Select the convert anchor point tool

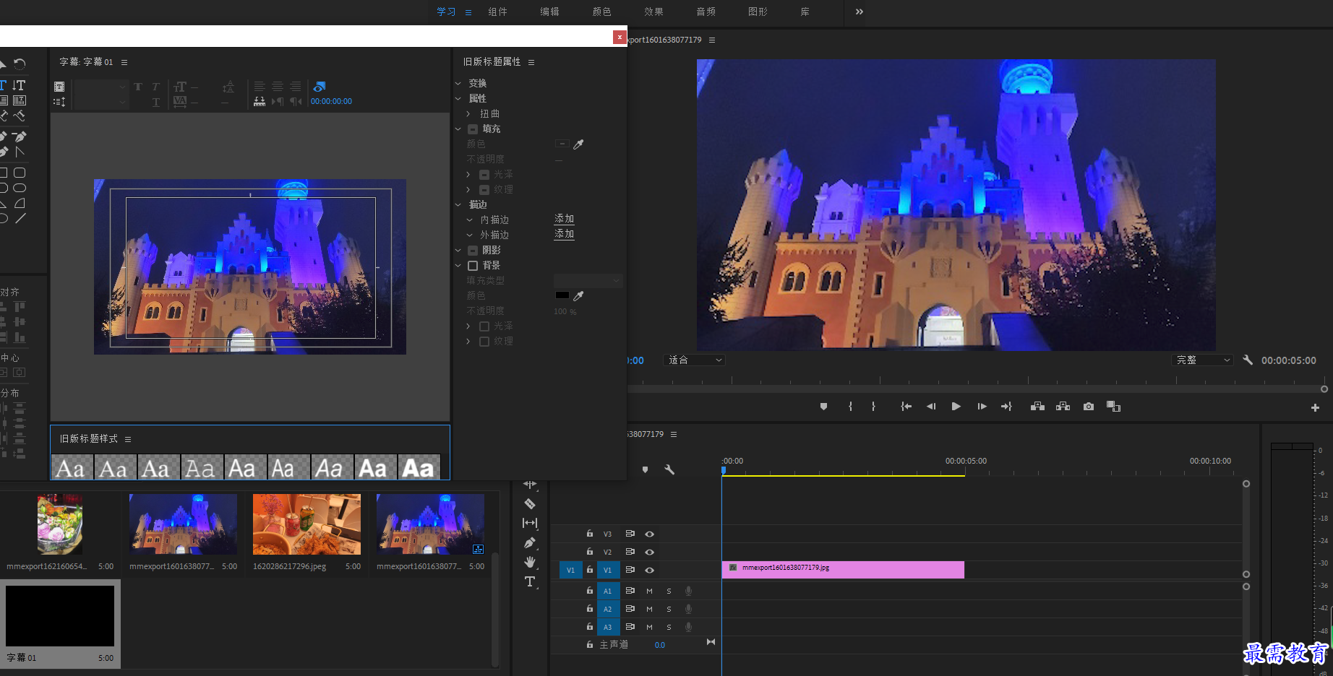(20, 152)
